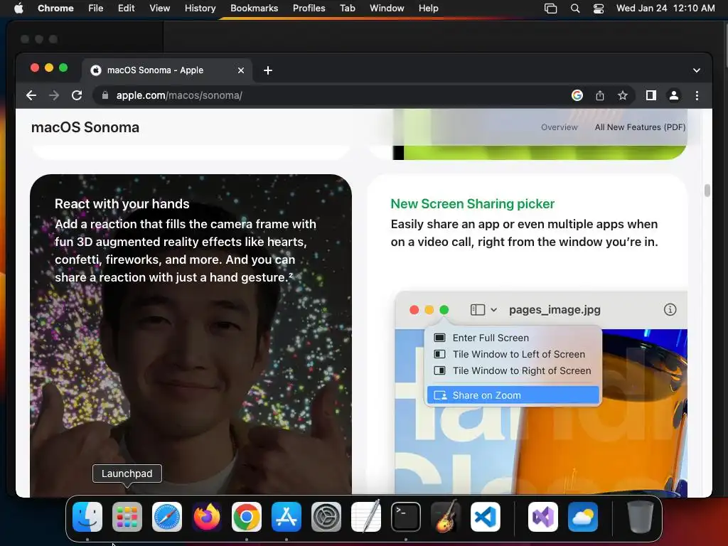728x546 pixels.
Task: Open sidebar view dropdown beside pages_image.jpg
Action: coord(483,310)
